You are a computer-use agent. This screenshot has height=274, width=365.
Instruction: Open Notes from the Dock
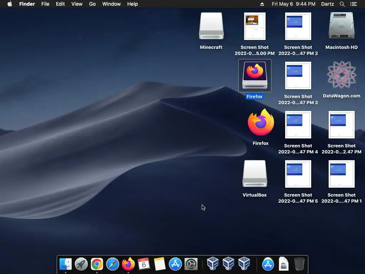tap(160, 264)
